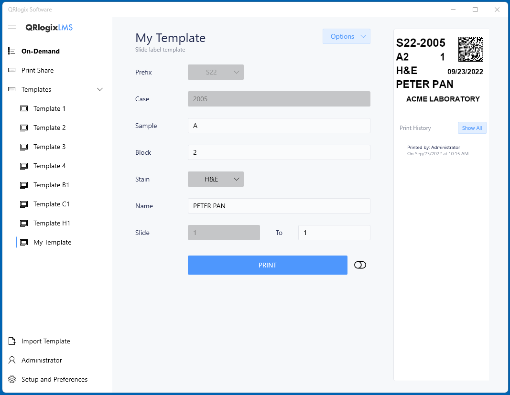Screen dimensions: 510x395
Task: Click the Setup and Preferences gear icon
Action: coord(12,379)
